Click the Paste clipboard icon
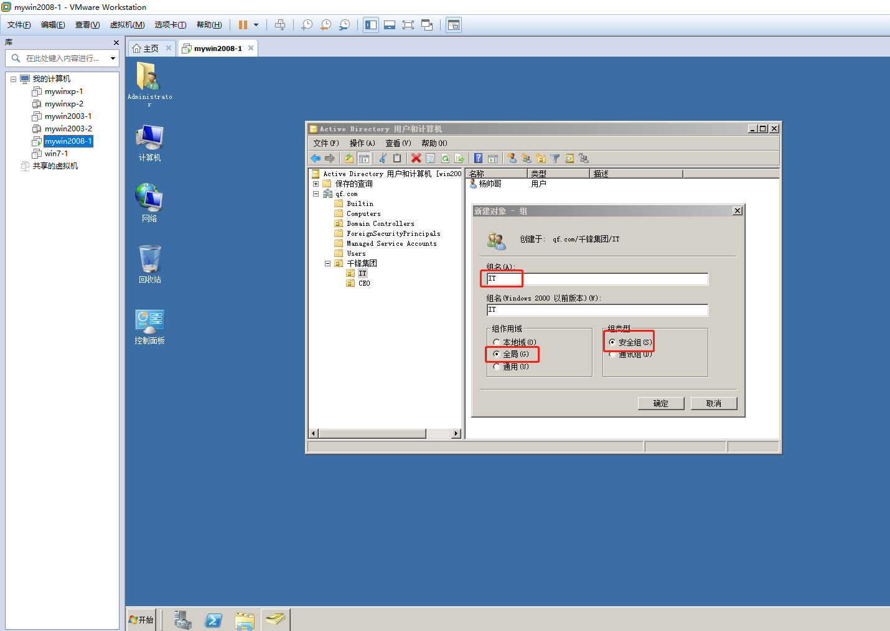The image size is (890, 631). tap(397, 158)
